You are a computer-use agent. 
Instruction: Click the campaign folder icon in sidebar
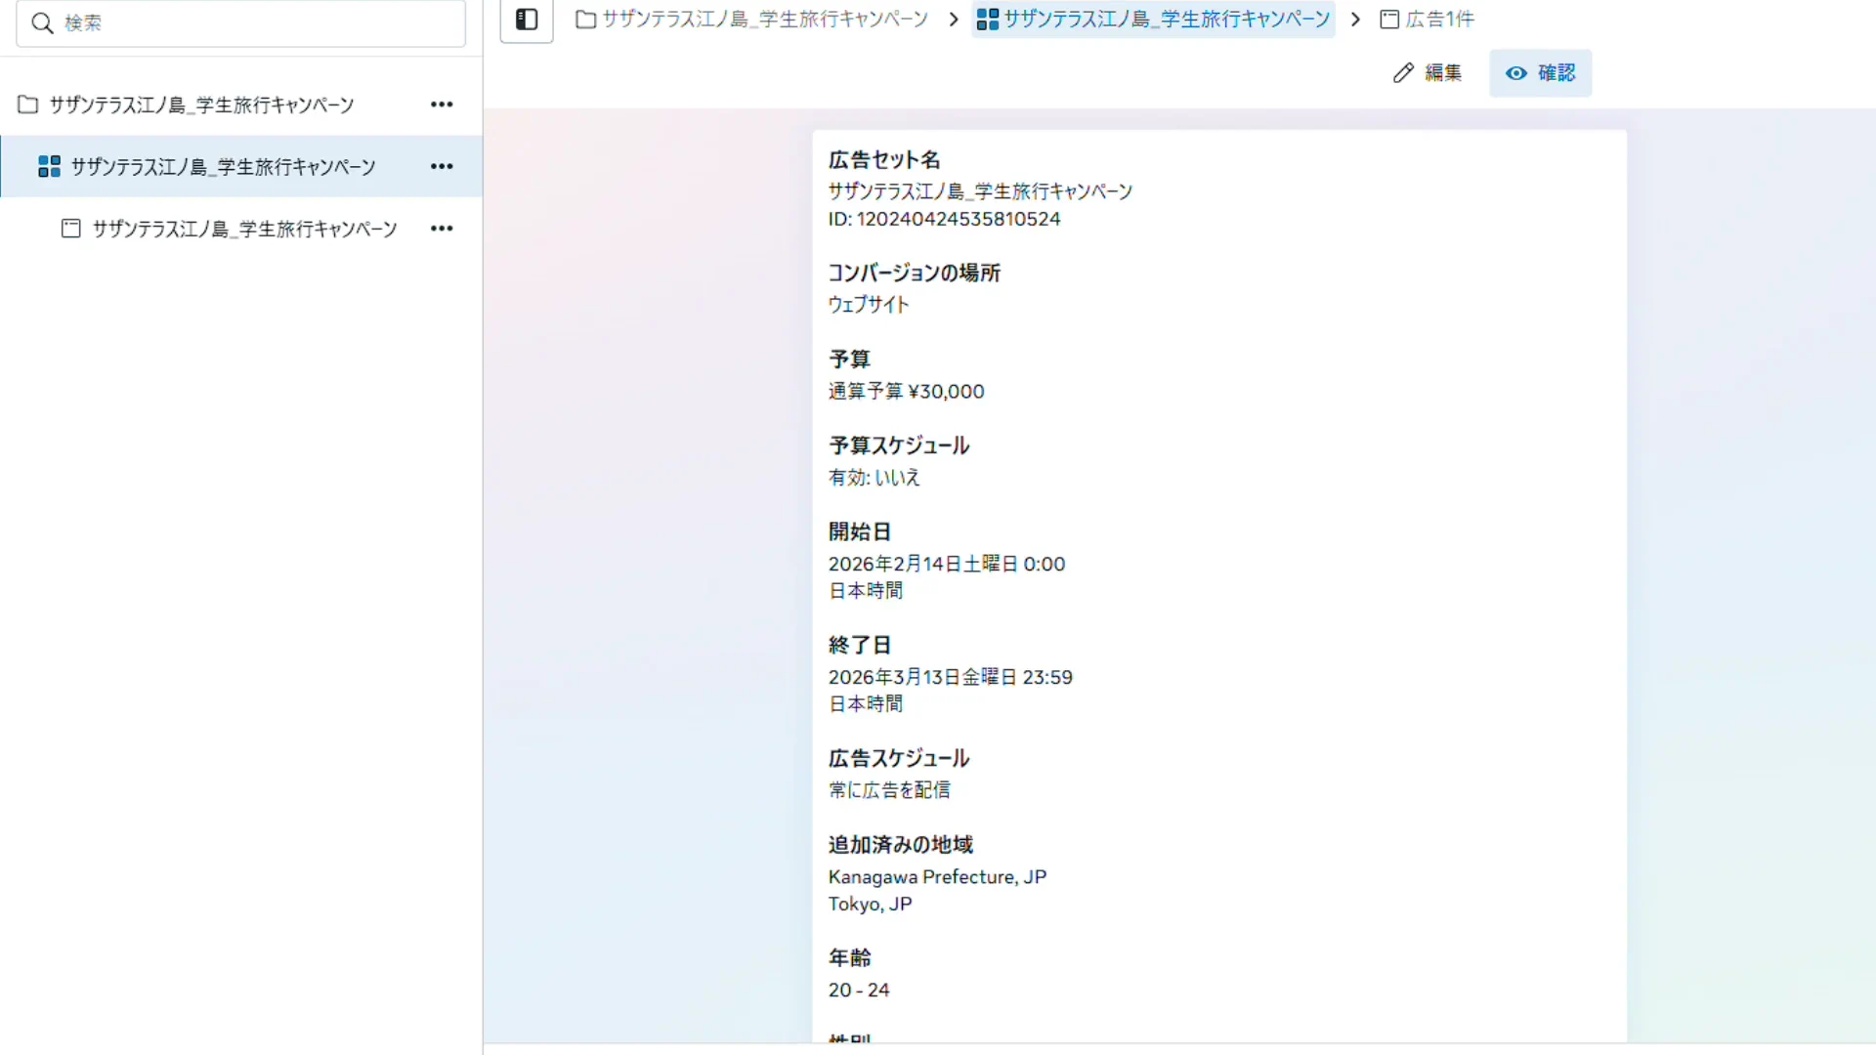coord(28,105)
